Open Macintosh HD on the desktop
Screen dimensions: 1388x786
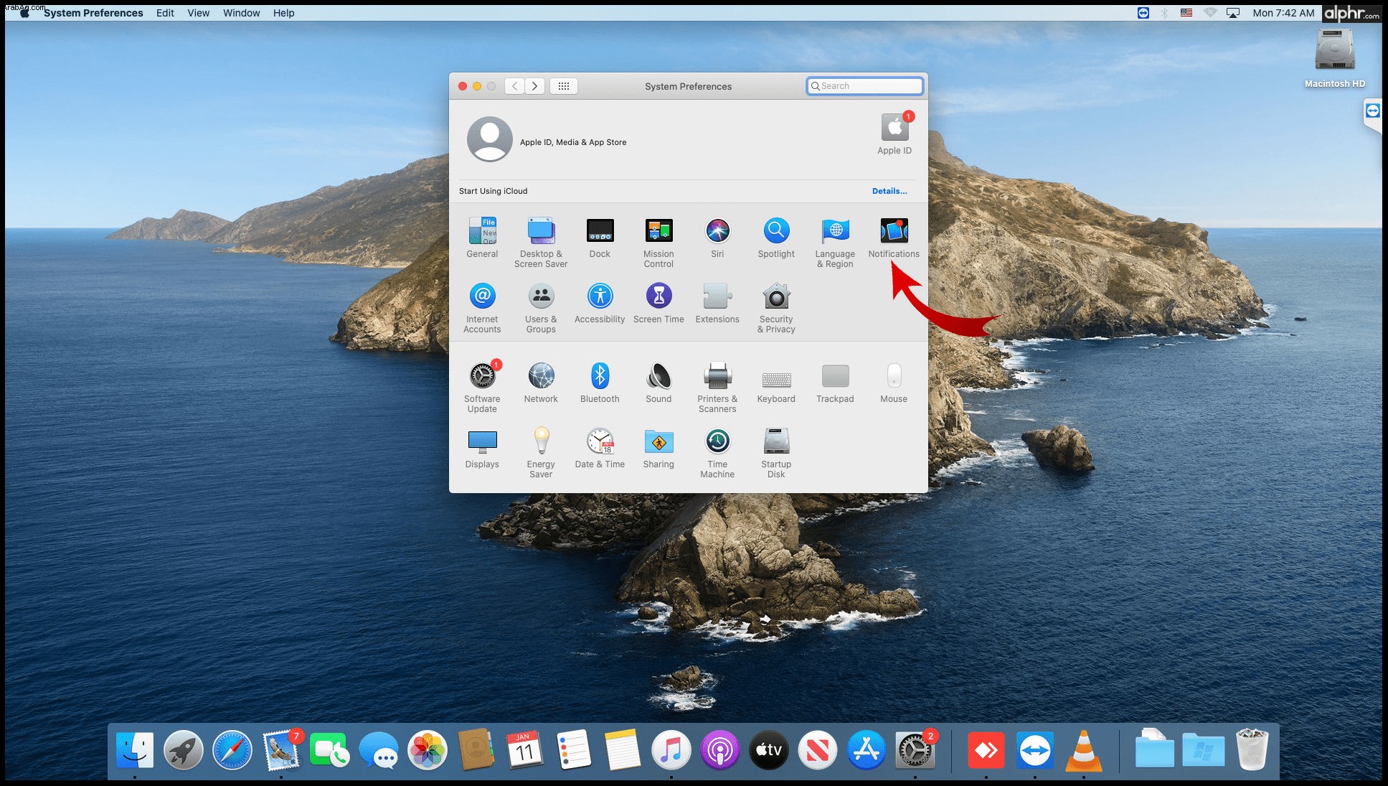[x=1335, y=58]
